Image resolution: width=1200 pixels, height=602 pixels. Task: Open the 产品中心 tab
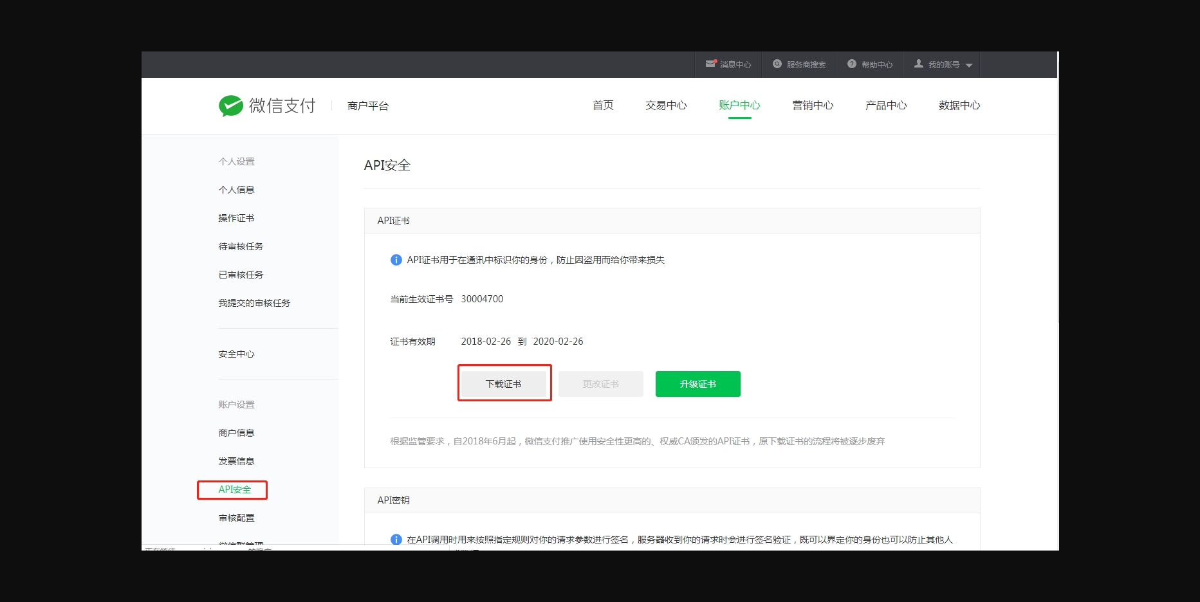click(886, 105)
